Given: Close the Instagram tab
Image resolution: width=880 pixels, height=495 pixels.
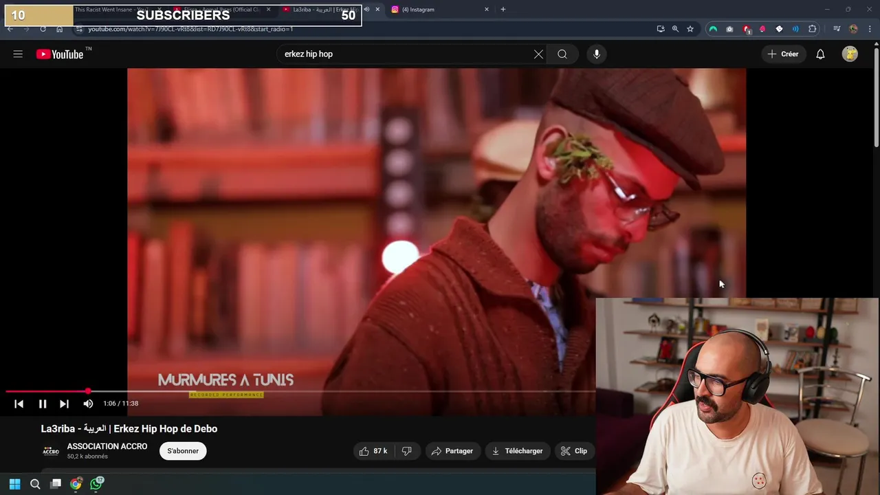Looking at the screenshot, I should pos(487,10).
